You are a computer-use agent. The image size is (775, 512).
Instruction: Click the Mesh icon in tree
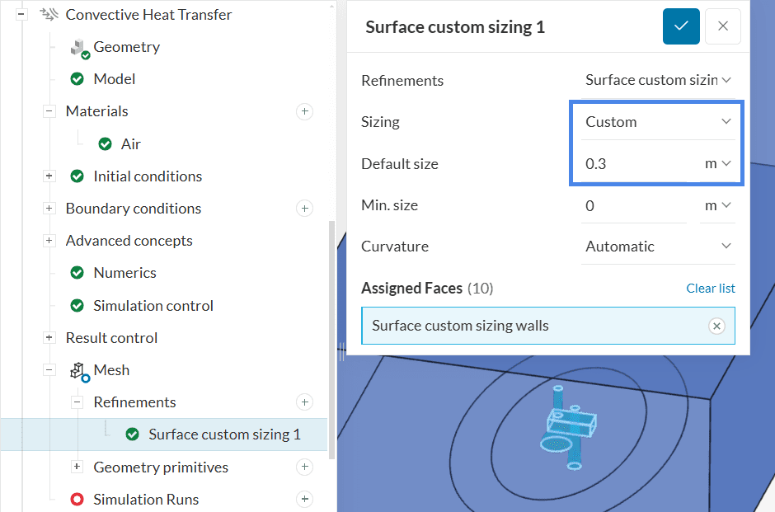pyautogui.click(x=79, y=370)
